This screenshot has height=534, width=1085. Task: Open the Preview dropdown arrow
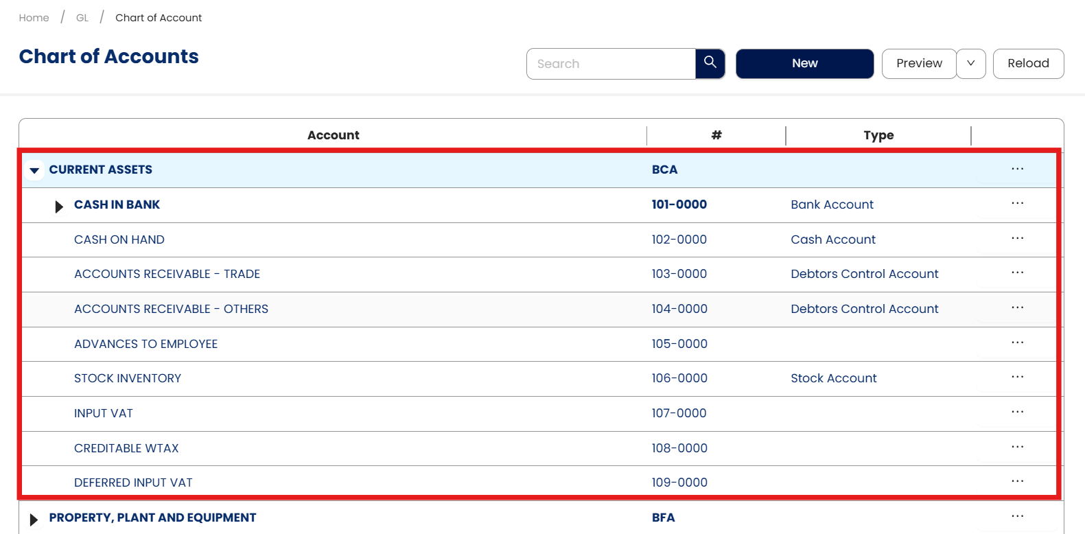pos(971,63)
